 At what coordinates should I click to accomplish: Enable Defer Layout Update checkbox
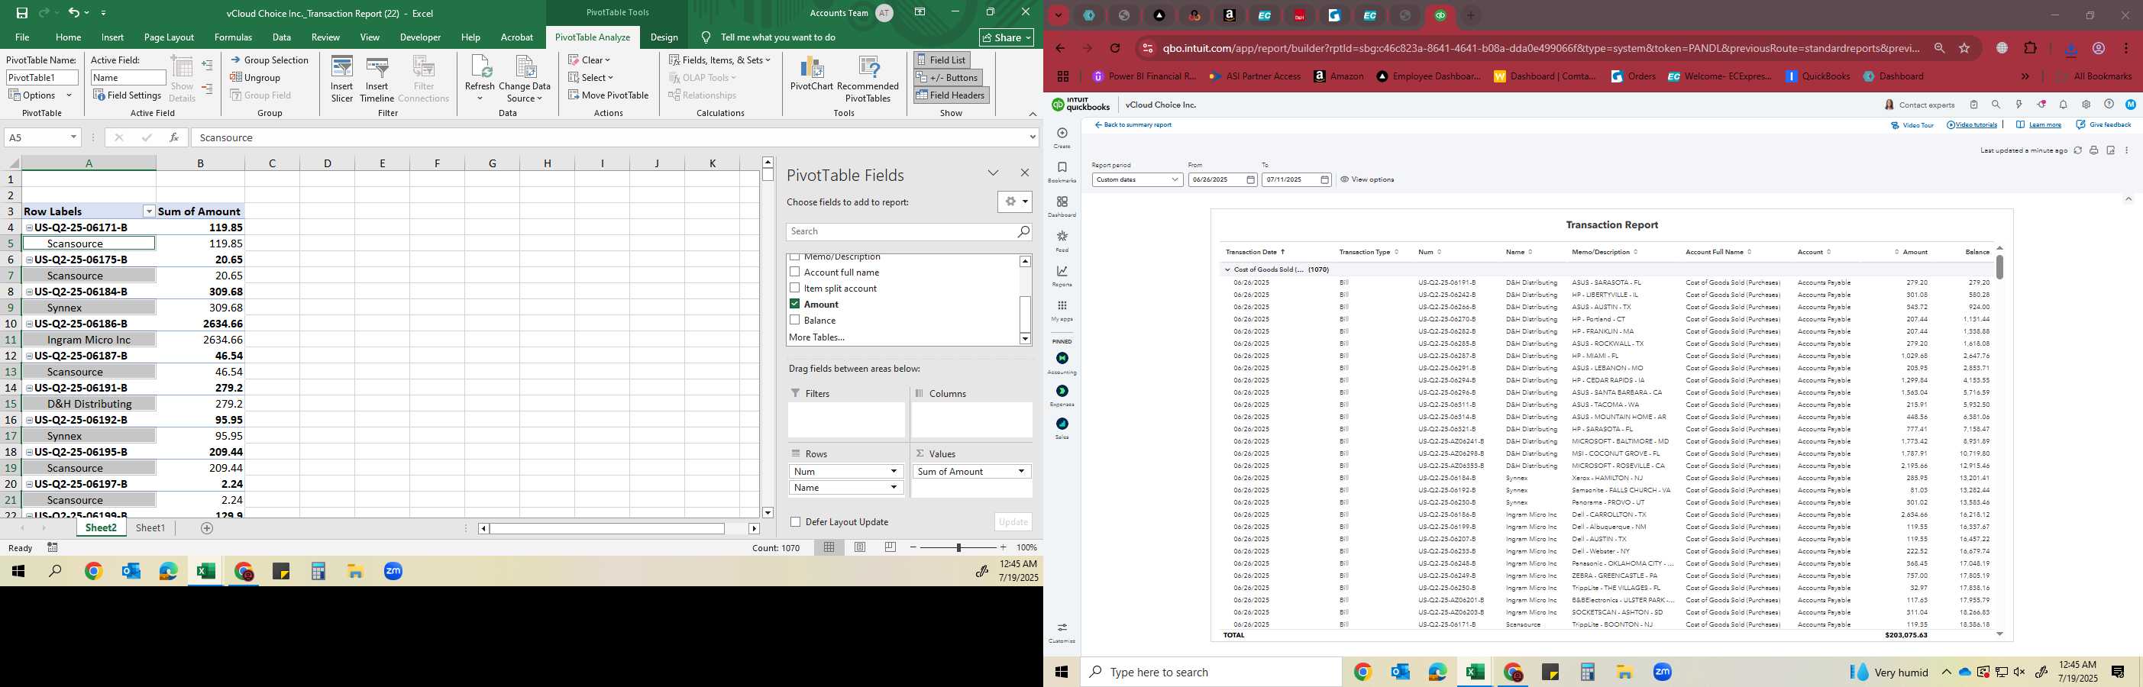pos(795,521)
